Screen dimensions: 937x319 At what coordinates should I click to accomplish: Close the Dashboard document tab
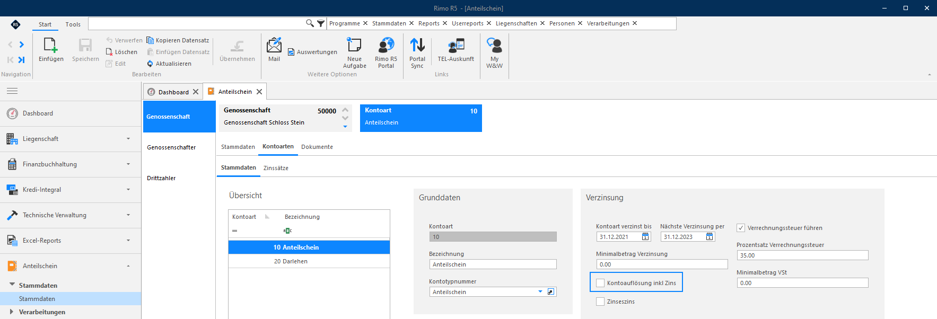coord(196,92)
